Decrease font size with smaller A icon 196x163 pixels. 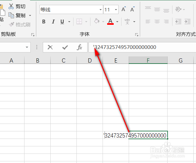132,9
